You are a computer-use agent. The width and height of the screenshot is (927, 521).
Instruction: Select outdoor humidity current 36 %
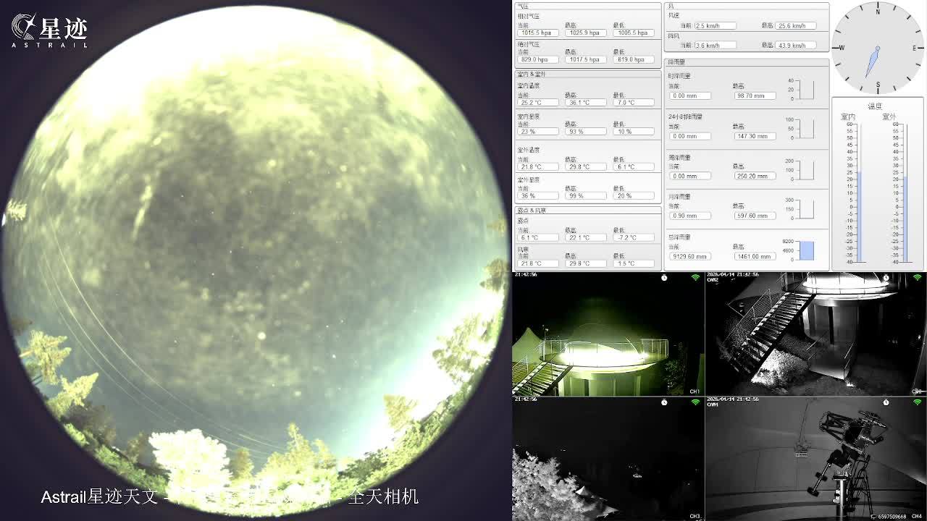(x=537, y=195)
